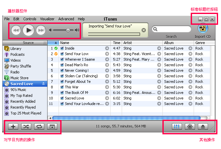Image resolution: width=221 pixels, height=149 pixels.
Task: Turn on the visualizer button
Action: pyautogui.click(x=190, y=127)
